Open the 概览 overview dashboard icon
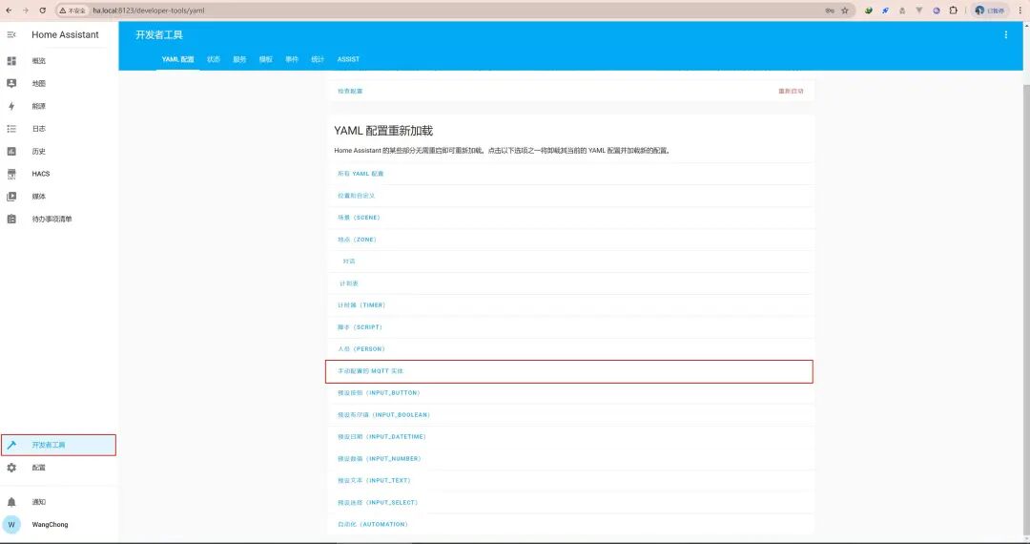 coord(11,60)
